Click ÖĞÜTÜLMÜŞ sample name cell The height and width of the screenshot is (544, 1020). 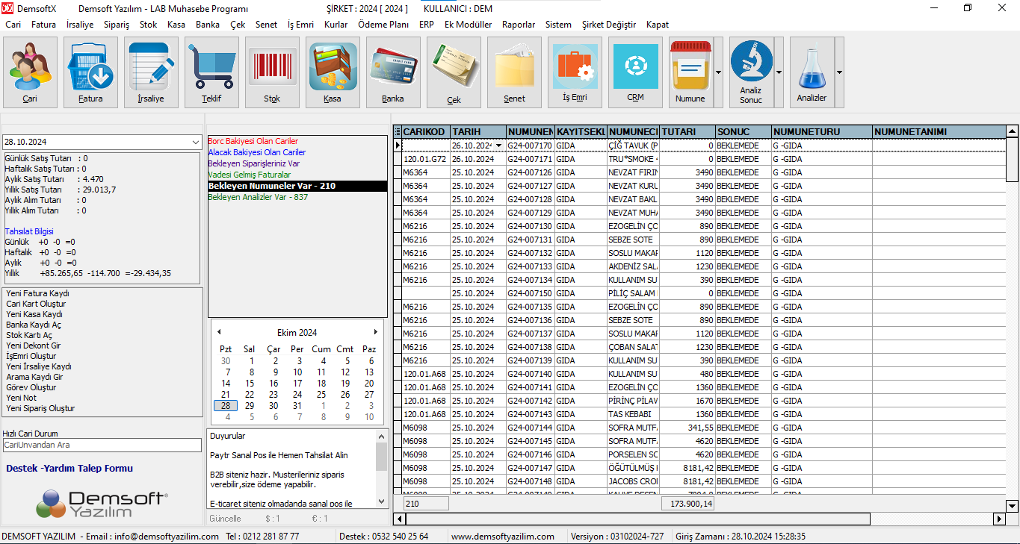tap(634, 468)
